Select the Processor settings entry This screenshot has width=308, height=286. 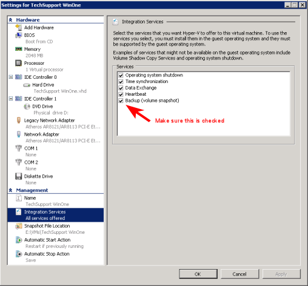pyautogui.click(x=34, y=63)
